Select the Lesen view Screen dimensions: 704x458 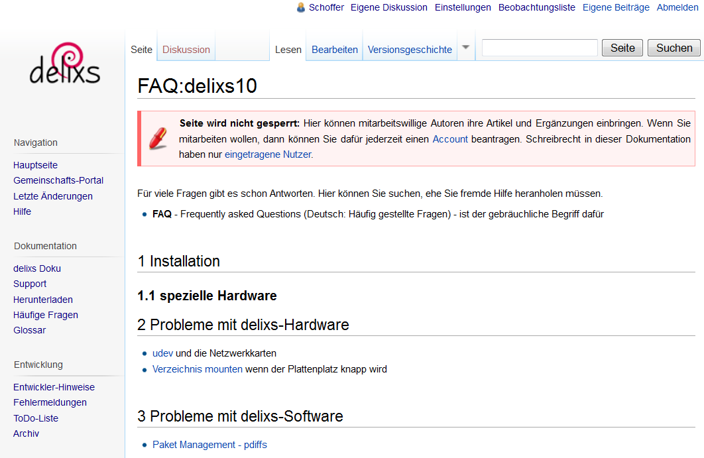click(x=288, y=49)
